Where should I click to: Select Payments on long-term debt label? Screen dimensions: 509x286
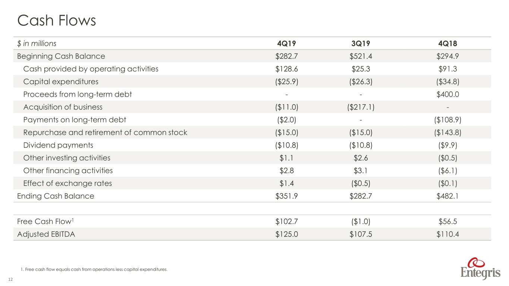(75, 120)
